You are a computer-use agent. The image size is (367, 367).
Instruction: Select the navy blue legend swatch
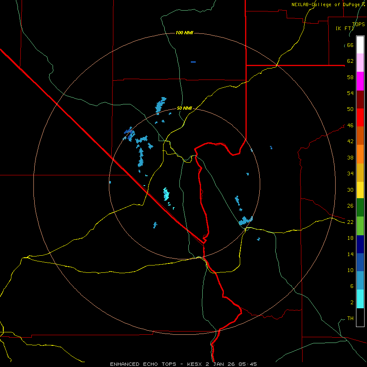tap(360, 244)
